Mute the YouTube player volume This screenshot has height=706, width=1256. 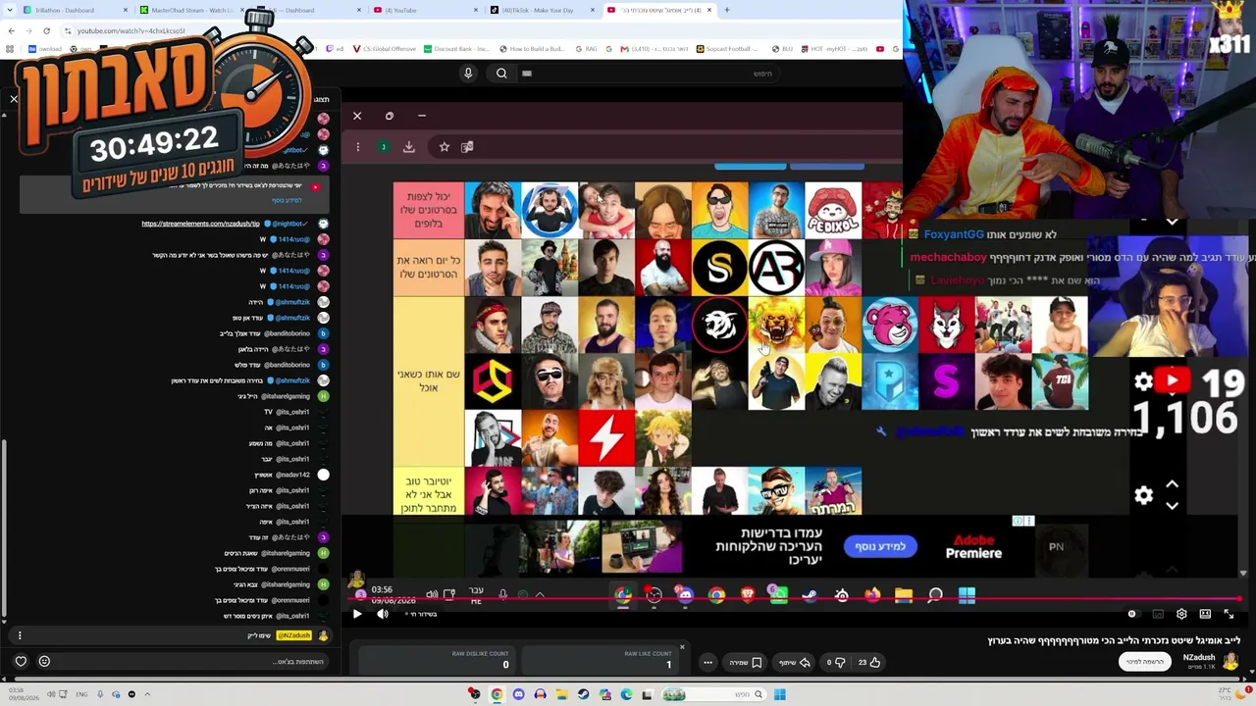[x=383, y=614]
